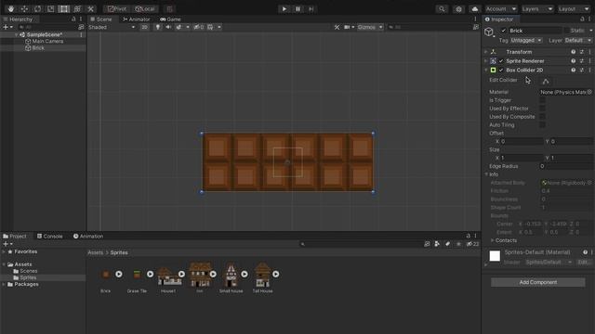Open the Layout dropdown
This screenshot has width=595, height=334.
point(574,8)
